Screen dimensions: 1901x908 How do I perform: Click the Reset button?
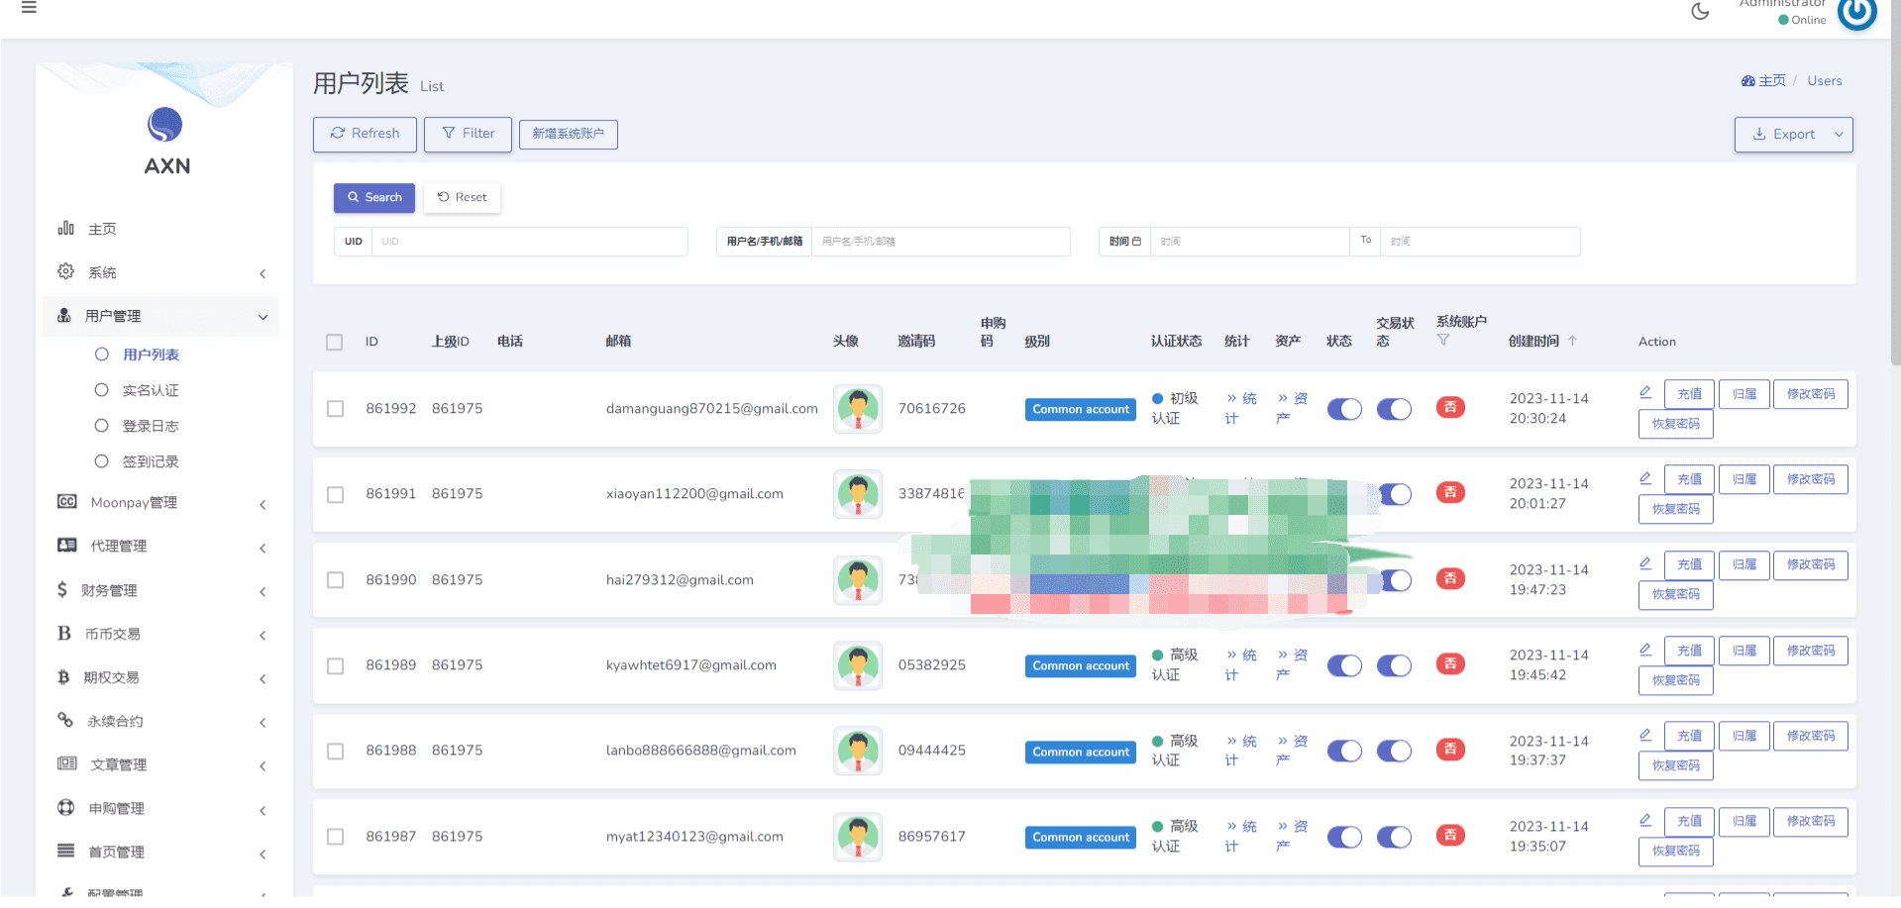[x=462, y=197]
